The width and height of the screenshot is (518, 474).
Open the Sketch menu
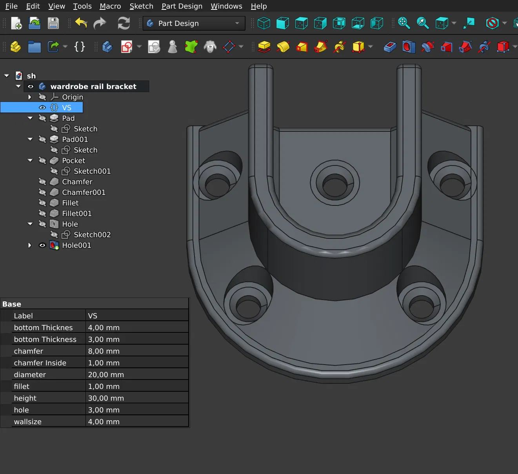(x=141, y=6)
